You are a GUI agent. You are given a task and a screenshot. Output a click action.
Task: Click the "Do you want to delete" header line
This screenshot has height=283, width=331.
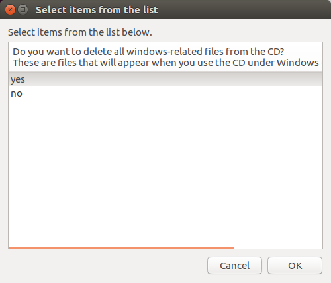[x=148, y=52]
